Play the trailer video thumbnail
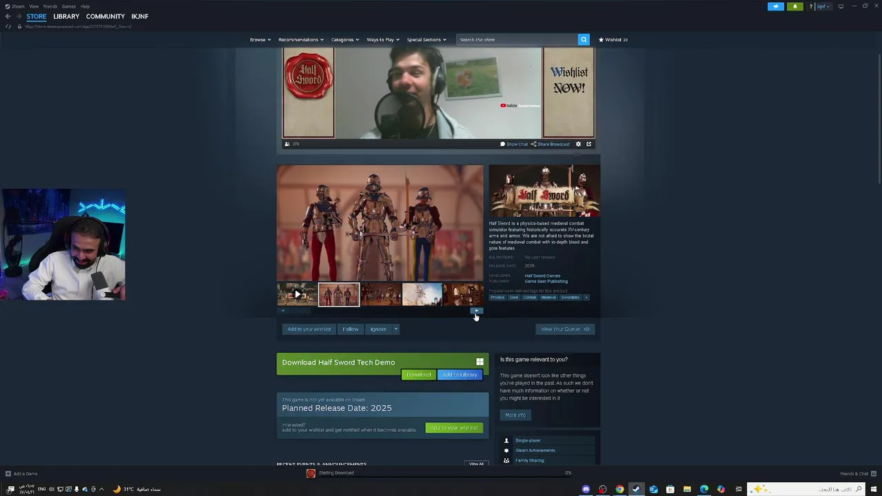This screenshot has height=496, width=882. click(x=297, y=294)
